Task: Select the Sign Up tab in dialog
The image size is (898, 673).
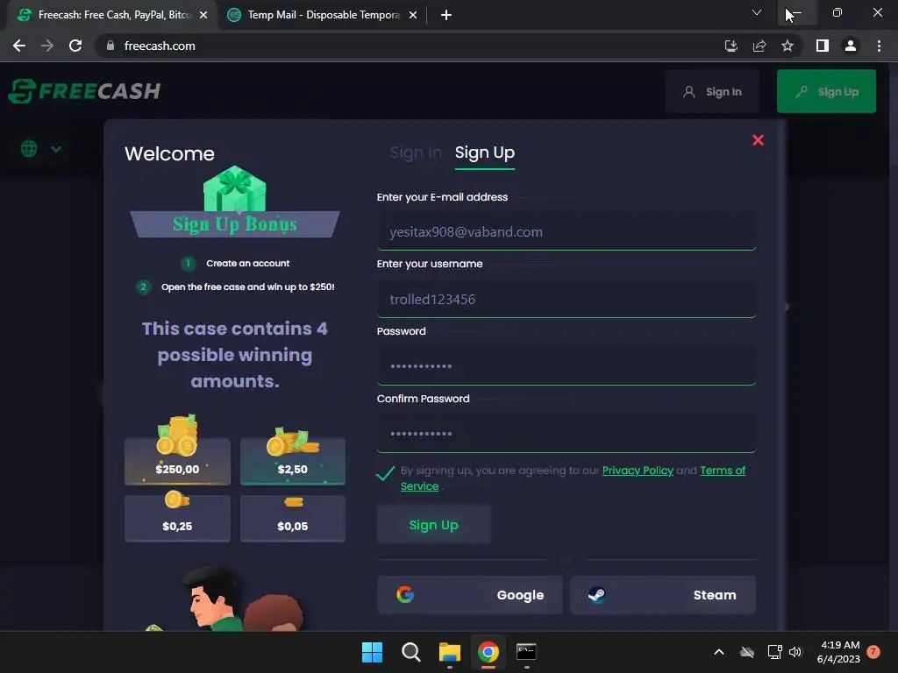Action: (x=484, y=152)
